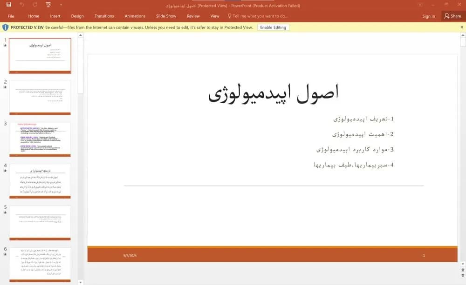This screenshot has height=285, width=466.
Task: Click the animation star under slide 4 number
Action: point(5,171)
